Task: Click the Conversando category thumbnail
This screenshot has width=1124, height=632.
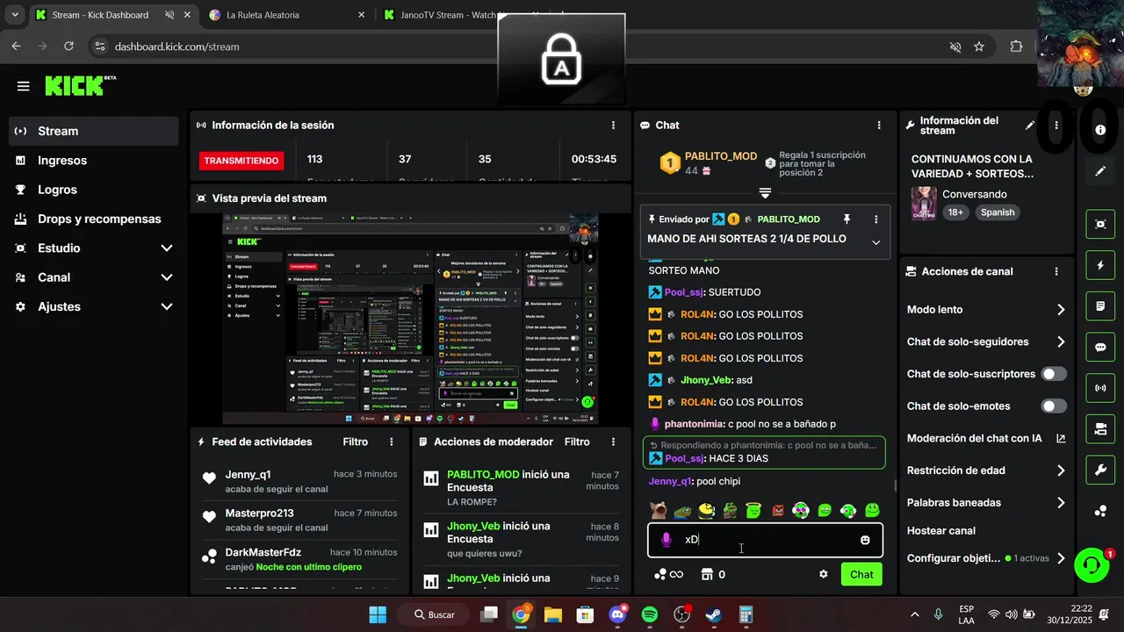Action: pyautogui.click(x=924, y=203)
